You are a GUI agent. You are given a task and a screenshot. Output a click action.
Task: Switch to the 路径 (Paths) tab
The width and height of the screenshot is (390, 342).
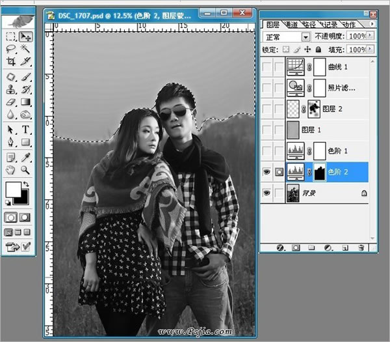tap(309, 25)
